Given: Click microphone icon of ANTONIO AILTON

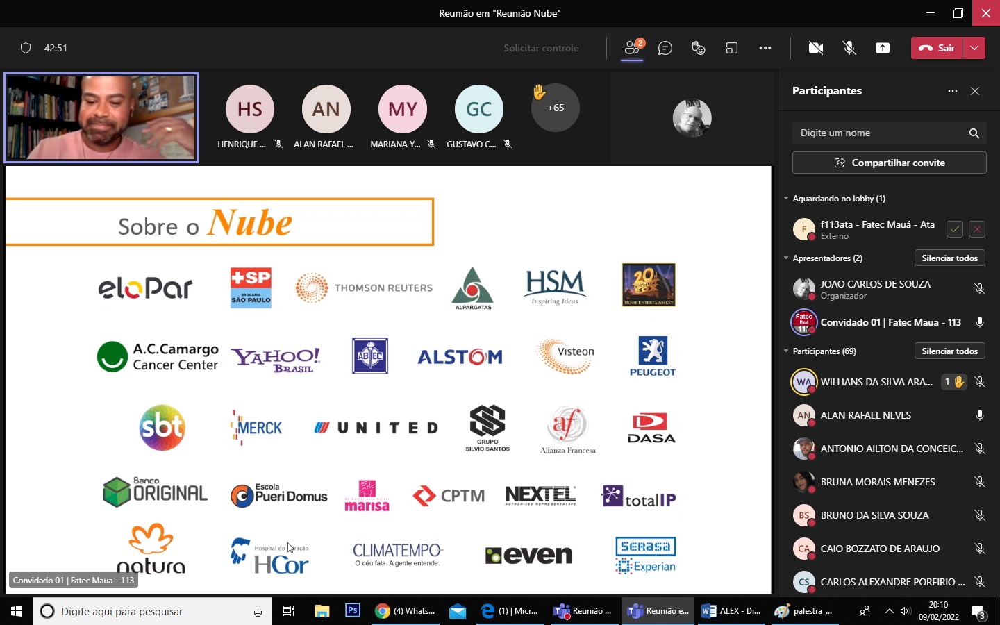Looking at the screenshot, I should (980, 449).
